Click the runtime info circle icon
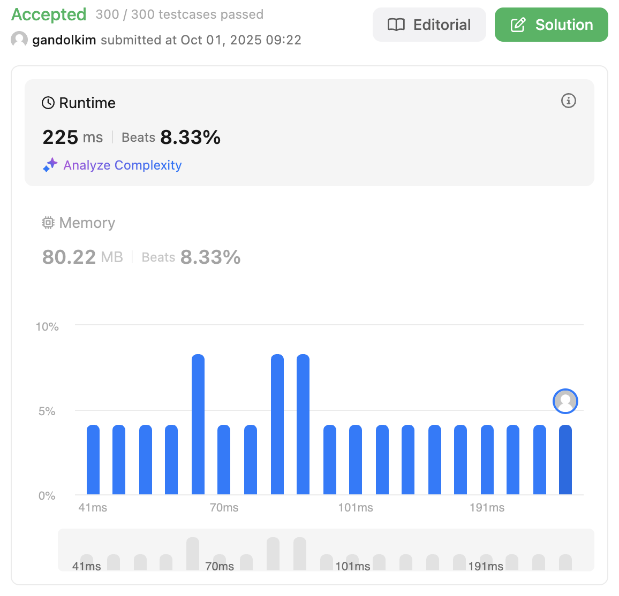This screenshot has height=596, width=619. (x=569, y=101)
